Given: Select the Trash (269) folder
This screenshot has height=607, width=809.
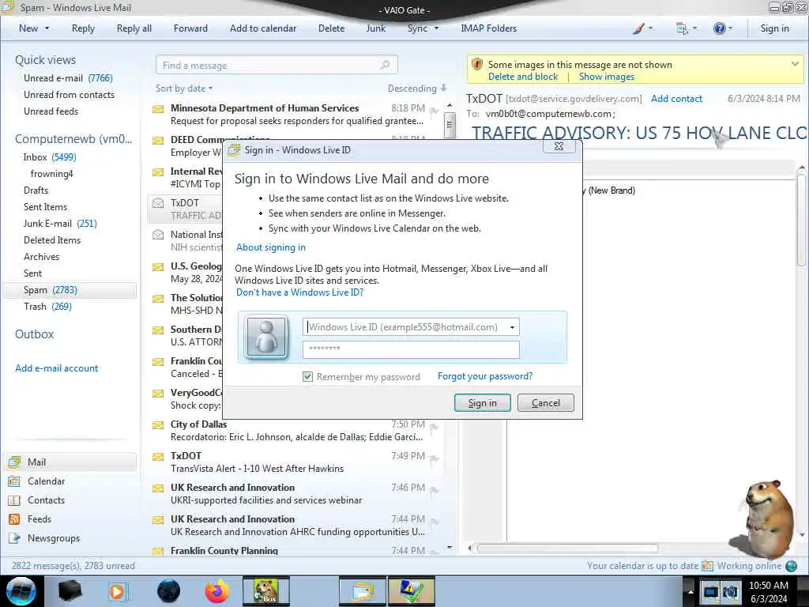Looking at the screenshot, I should point(47,307).
